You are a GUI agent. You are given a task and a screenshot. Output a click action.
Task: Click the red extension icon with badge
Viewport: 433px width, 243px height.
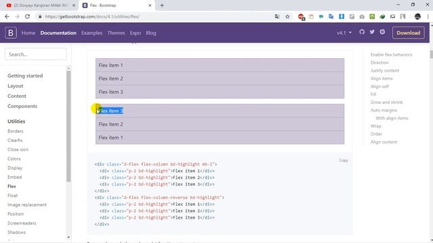[x=301, y=17]
